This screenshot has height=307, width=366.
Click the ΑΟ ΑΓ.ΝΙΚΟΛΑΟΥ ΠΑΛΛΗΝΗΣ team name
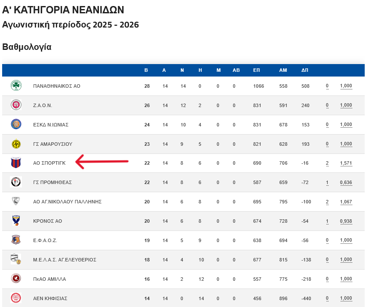tap(67, 202)
